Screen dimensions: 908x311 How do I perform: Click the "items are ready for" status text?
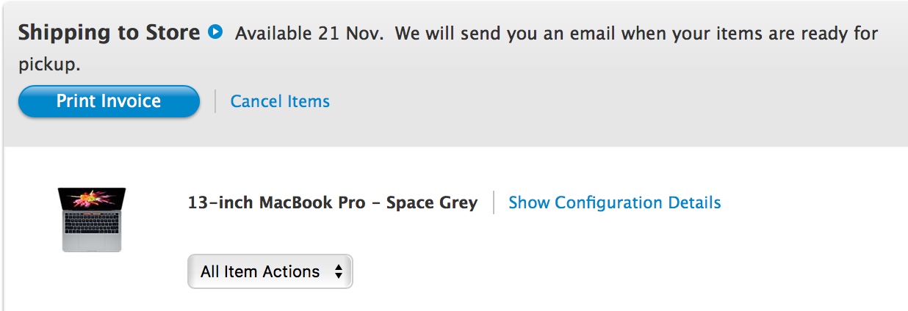pyautogui.click(x=799, y=34)
